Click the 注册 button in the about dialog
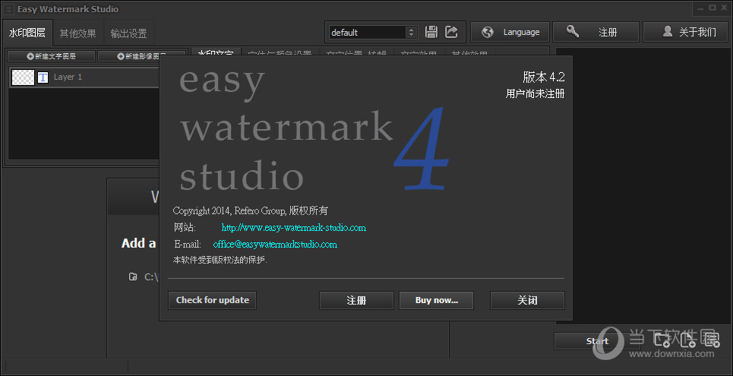This screenshot has height=376, width=733. point(356,300)
